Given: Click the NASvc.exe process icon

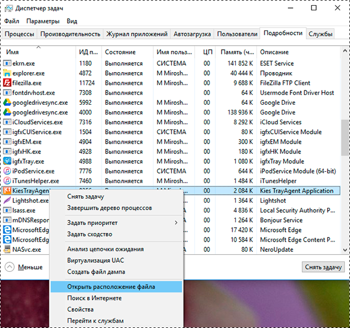Looking at the screenshot, I should click(7, 250).
